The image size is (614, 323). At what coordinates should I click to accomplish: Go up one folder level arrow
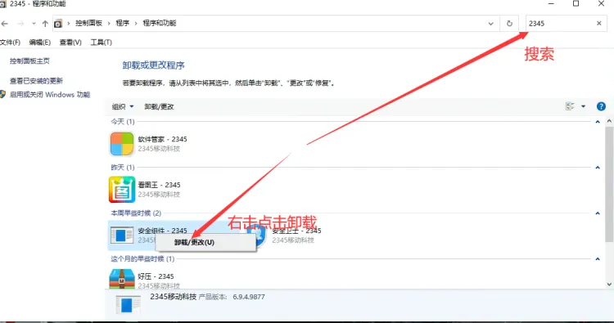(45, 24)
